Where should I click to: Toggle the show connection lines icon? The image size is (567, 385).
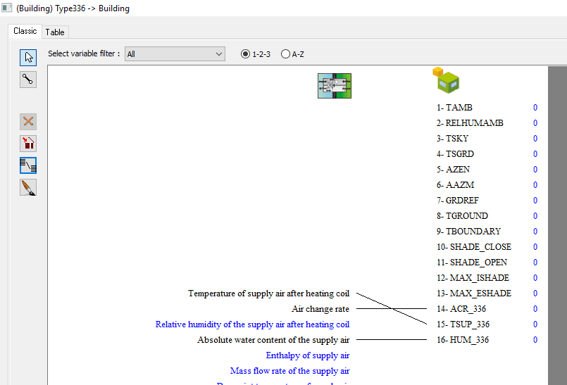(x=28, y=165)
